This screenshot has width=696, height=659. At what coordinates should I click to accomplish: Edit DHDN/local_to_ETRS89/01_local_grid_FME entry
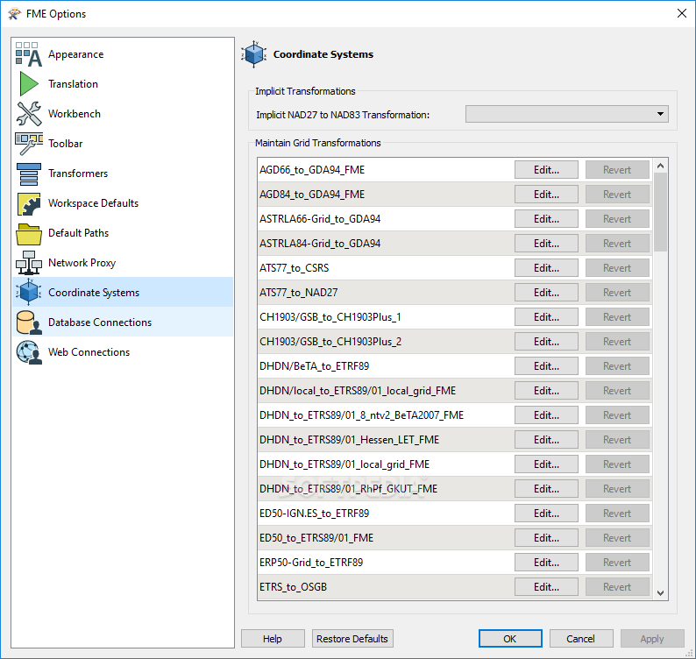546,391
